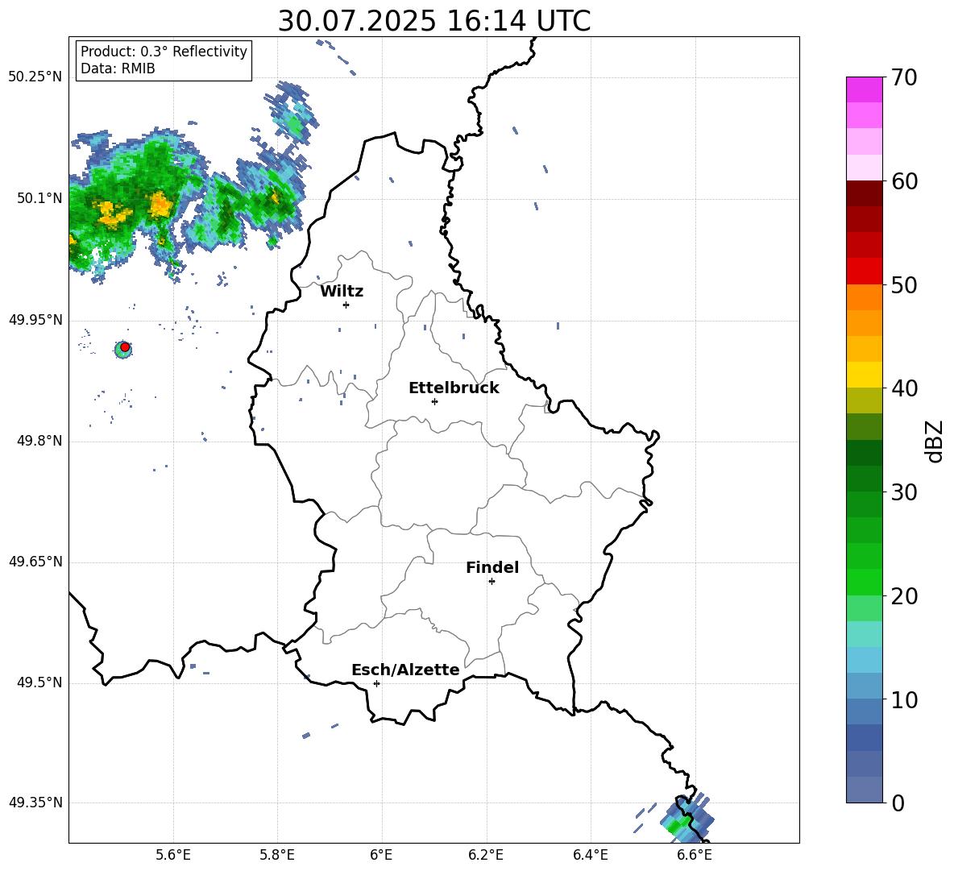Click the 6.2°E longitude label
Screen dimensions: 954x871
486,855
